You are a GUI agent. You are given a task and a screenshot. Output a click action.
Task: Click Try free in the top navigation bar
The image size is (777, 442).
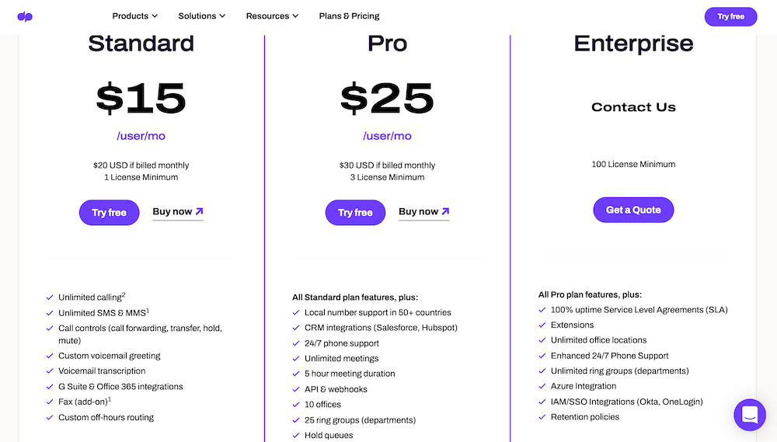730,16
